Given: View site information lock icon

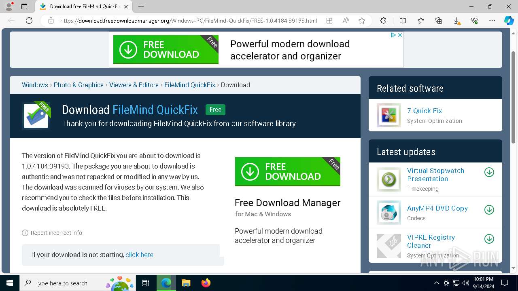Looking at the screenshot, I should [51, 21].
